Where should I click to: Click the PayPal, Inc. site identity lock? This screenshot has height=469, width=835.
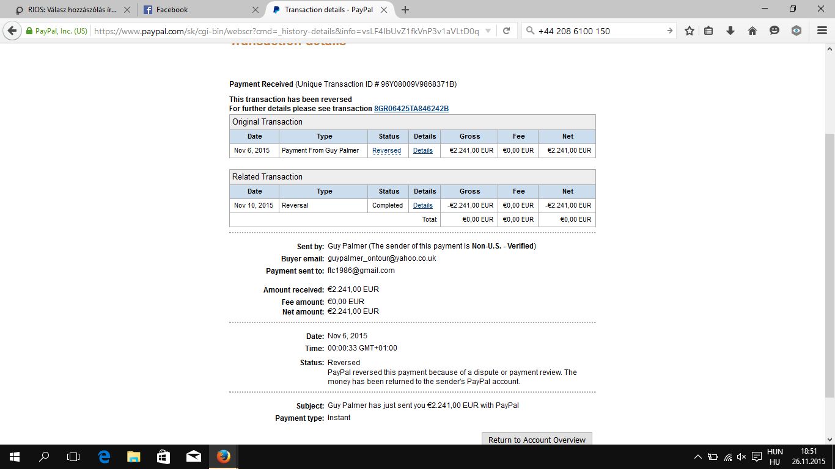tap(56, 31)
